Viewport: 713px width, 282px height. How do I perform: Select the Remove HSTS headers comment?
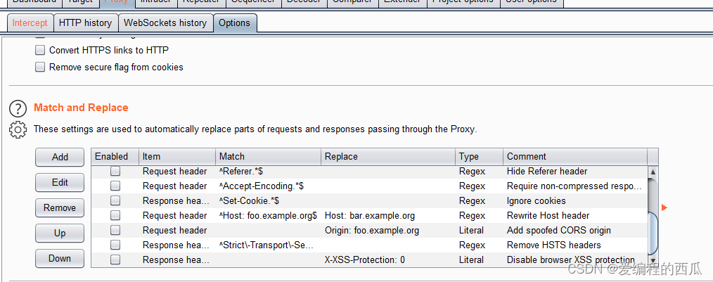(575, 245)
